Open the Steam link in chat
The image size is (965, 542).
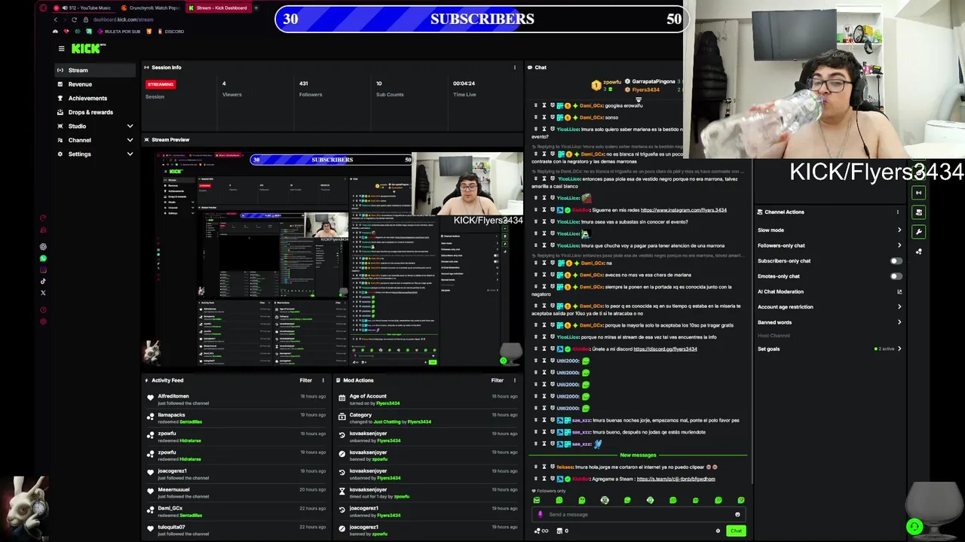coord(675,479)
